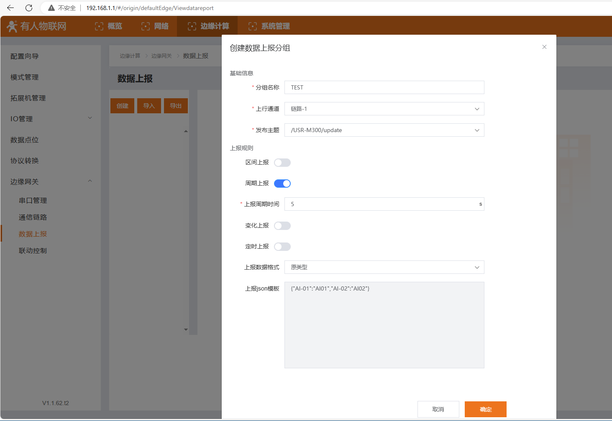This screenshot has width=612, height=421.
Task: Close the create data report group dialog
Action: (x=544, y=47)
